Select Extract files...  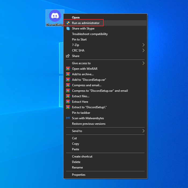pyautogui.click(x=105, y=96)
